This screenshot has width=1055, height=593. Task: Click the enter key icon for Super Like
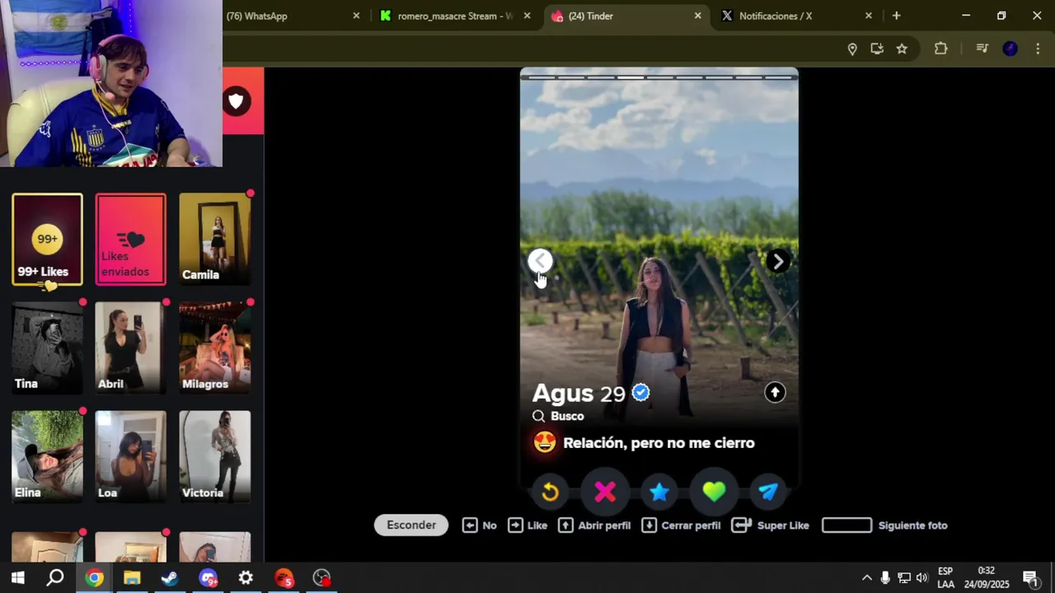click(741, 525)
